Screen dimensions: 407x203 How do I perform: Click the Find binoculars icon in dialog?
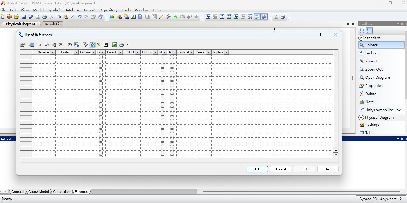tap(70, 45)
